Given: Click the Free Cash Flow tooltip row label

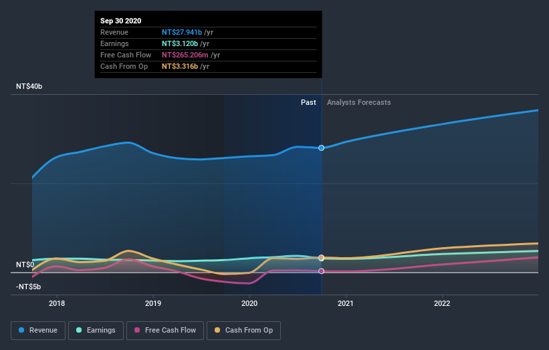Looking at the screenshot, I should pos(126,55).
